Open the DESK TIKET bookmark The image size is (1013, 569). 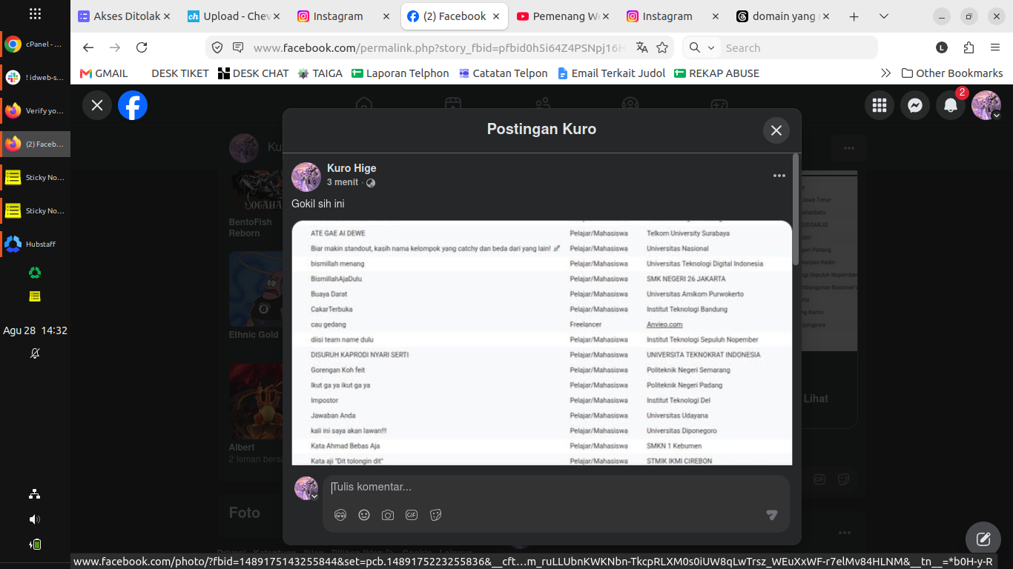click(x=179, y=73)
